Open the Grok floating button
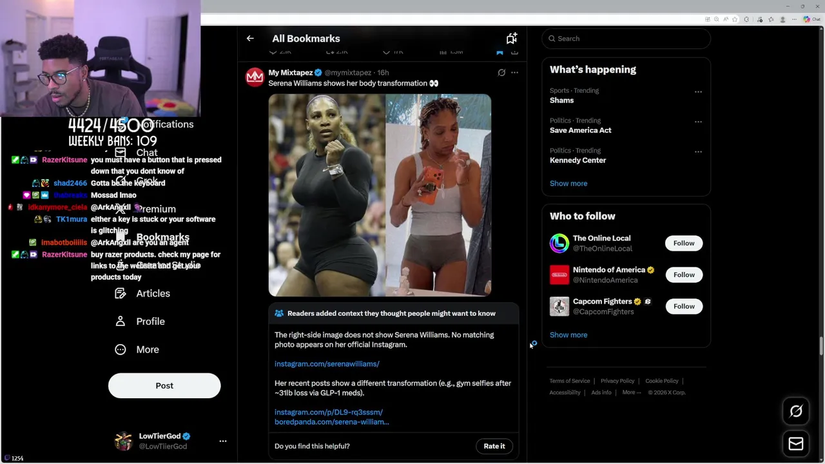The height and width of the screenshot is (464, 825). (796, 411)
